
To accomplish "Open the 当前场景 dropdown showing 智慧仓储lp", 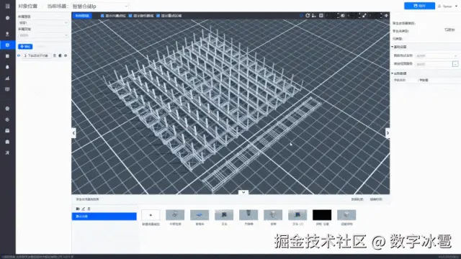I will (100, 6).
